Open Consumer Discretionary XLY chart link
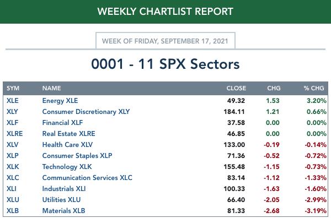Viewport: 331px width, 218px height. [x=86, y=112]
